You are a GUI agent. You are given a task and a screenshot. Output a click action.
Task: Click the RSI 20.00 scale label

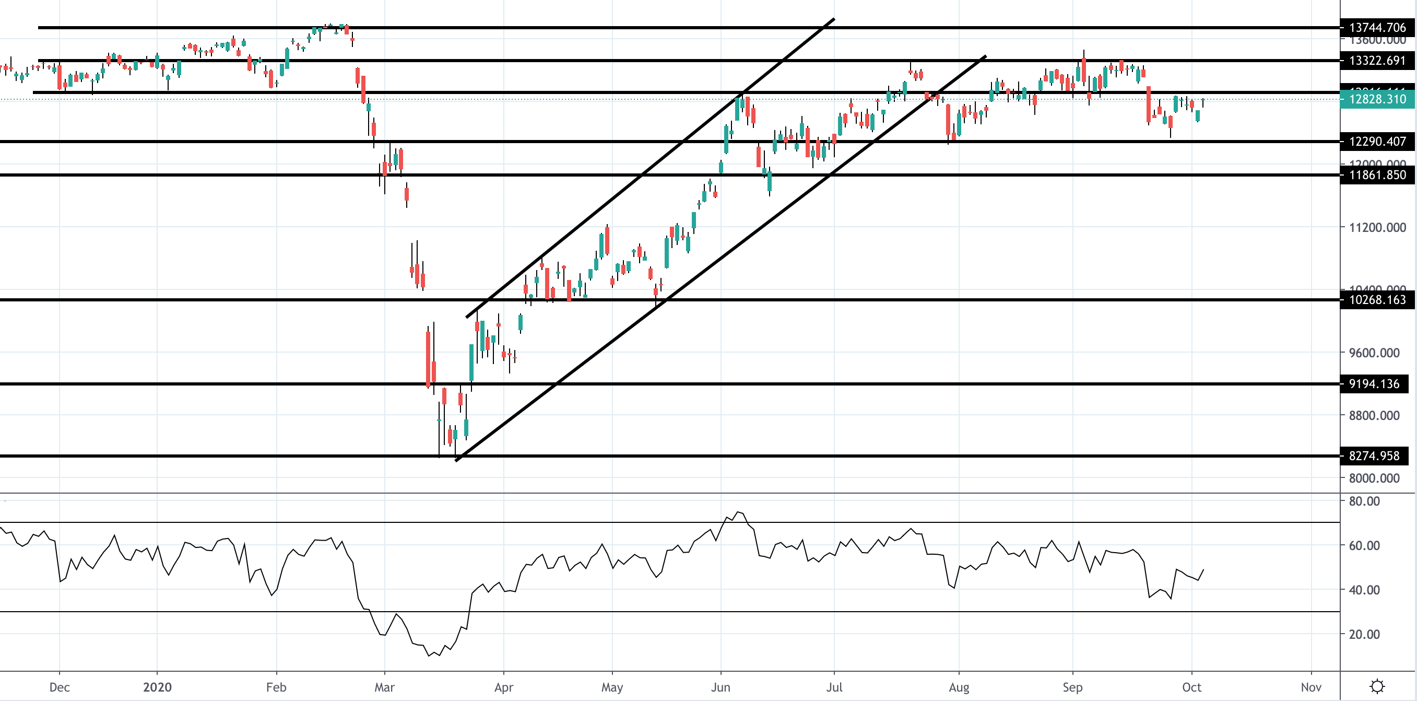(1364, 635)
